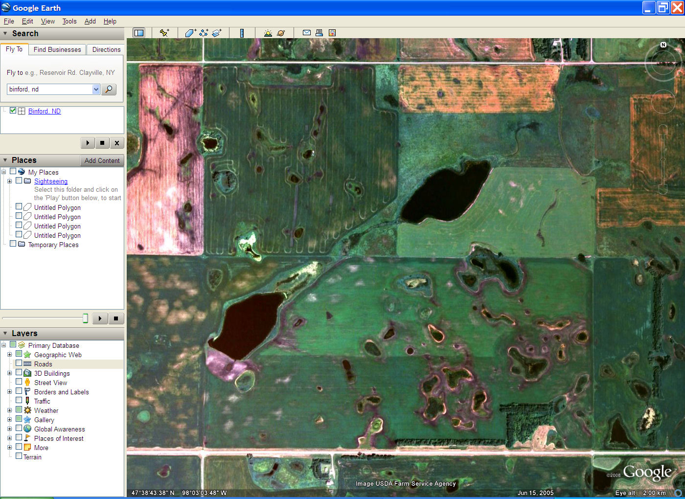Stop the search results tour playback

click(x=102, y=143)
